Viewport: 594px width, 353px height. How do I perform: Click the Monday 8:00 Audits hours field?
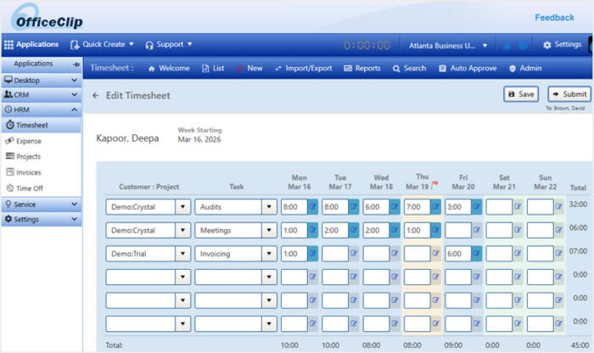pyautogui.click(x=294, y=207)
